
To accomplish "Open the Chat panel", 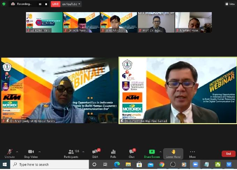I will [x=132, y=153].
